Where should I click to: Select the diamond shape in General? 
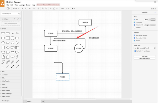[3, 43]
